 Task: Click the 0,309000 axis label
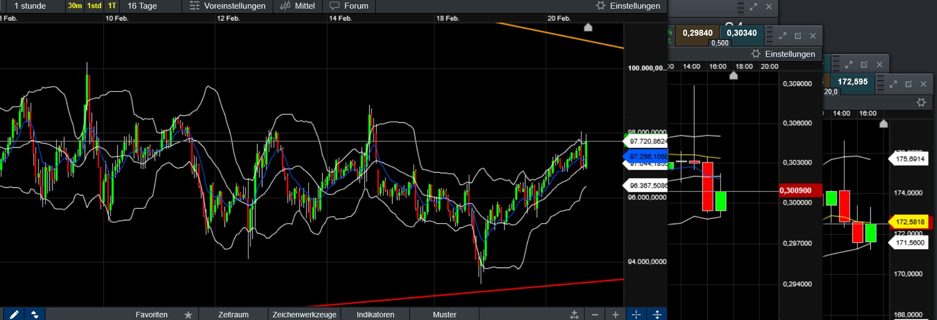pos(797,84)
